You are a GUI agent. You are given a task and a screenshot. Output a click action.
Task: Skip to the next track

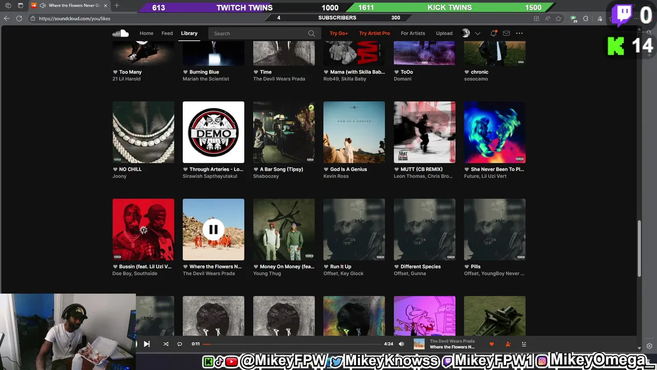click(x=147, y=344)
